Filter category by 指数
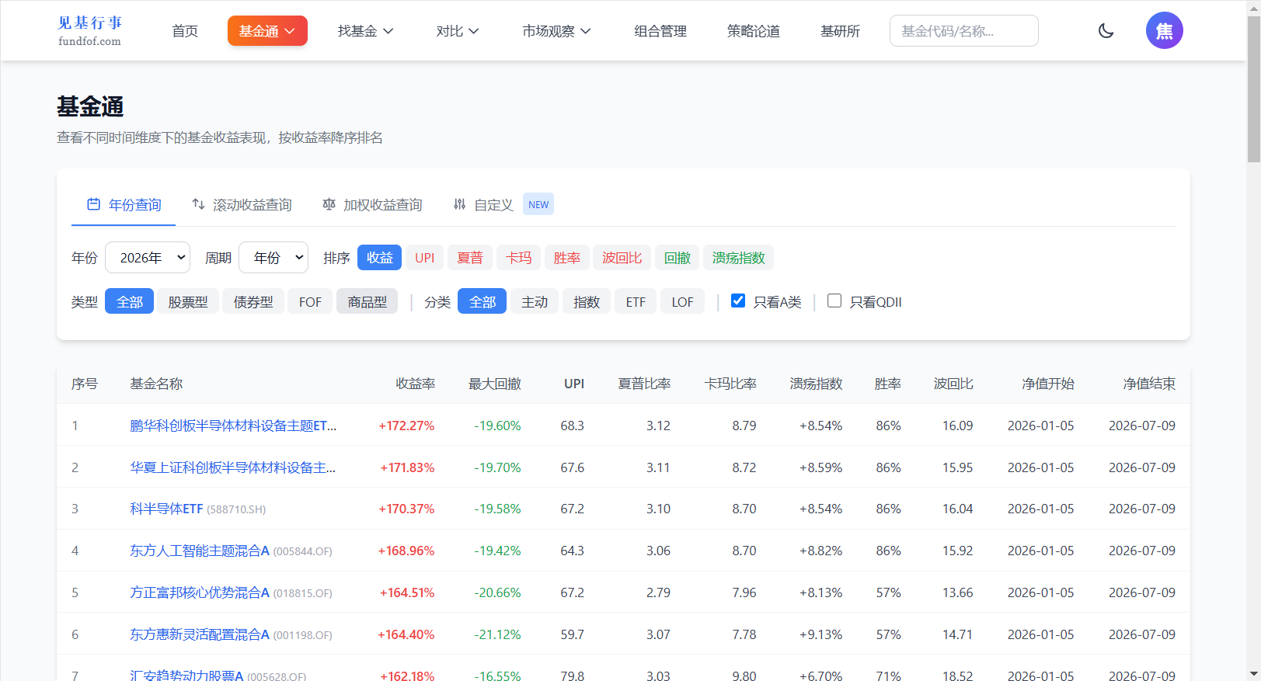The image size is (1261, 681). click(587, 301)
